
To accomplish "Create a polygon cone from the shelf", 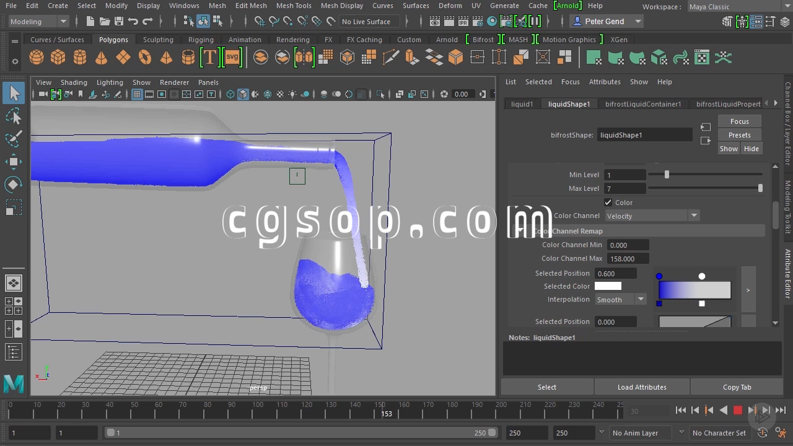I will coord(101,58).
